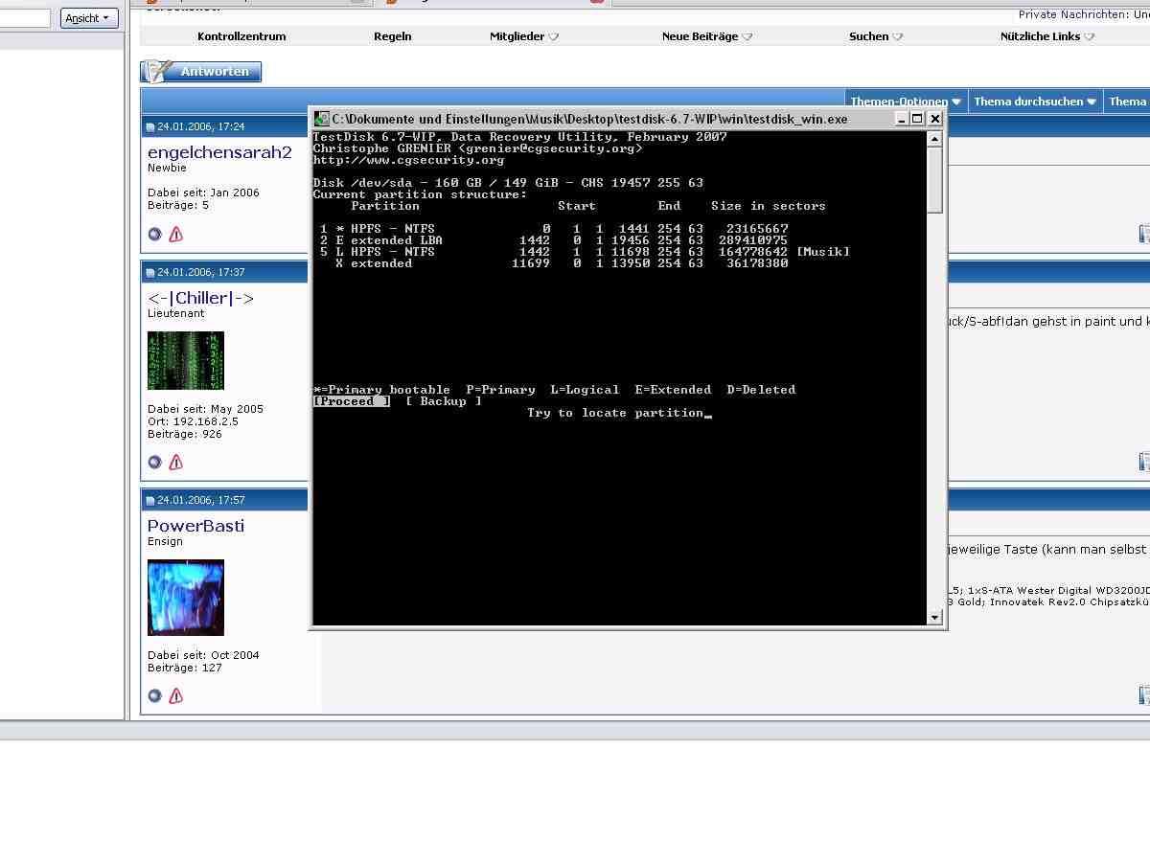Click 'Dabei seit: Jan 2006' text

click(x=203, y=193)
